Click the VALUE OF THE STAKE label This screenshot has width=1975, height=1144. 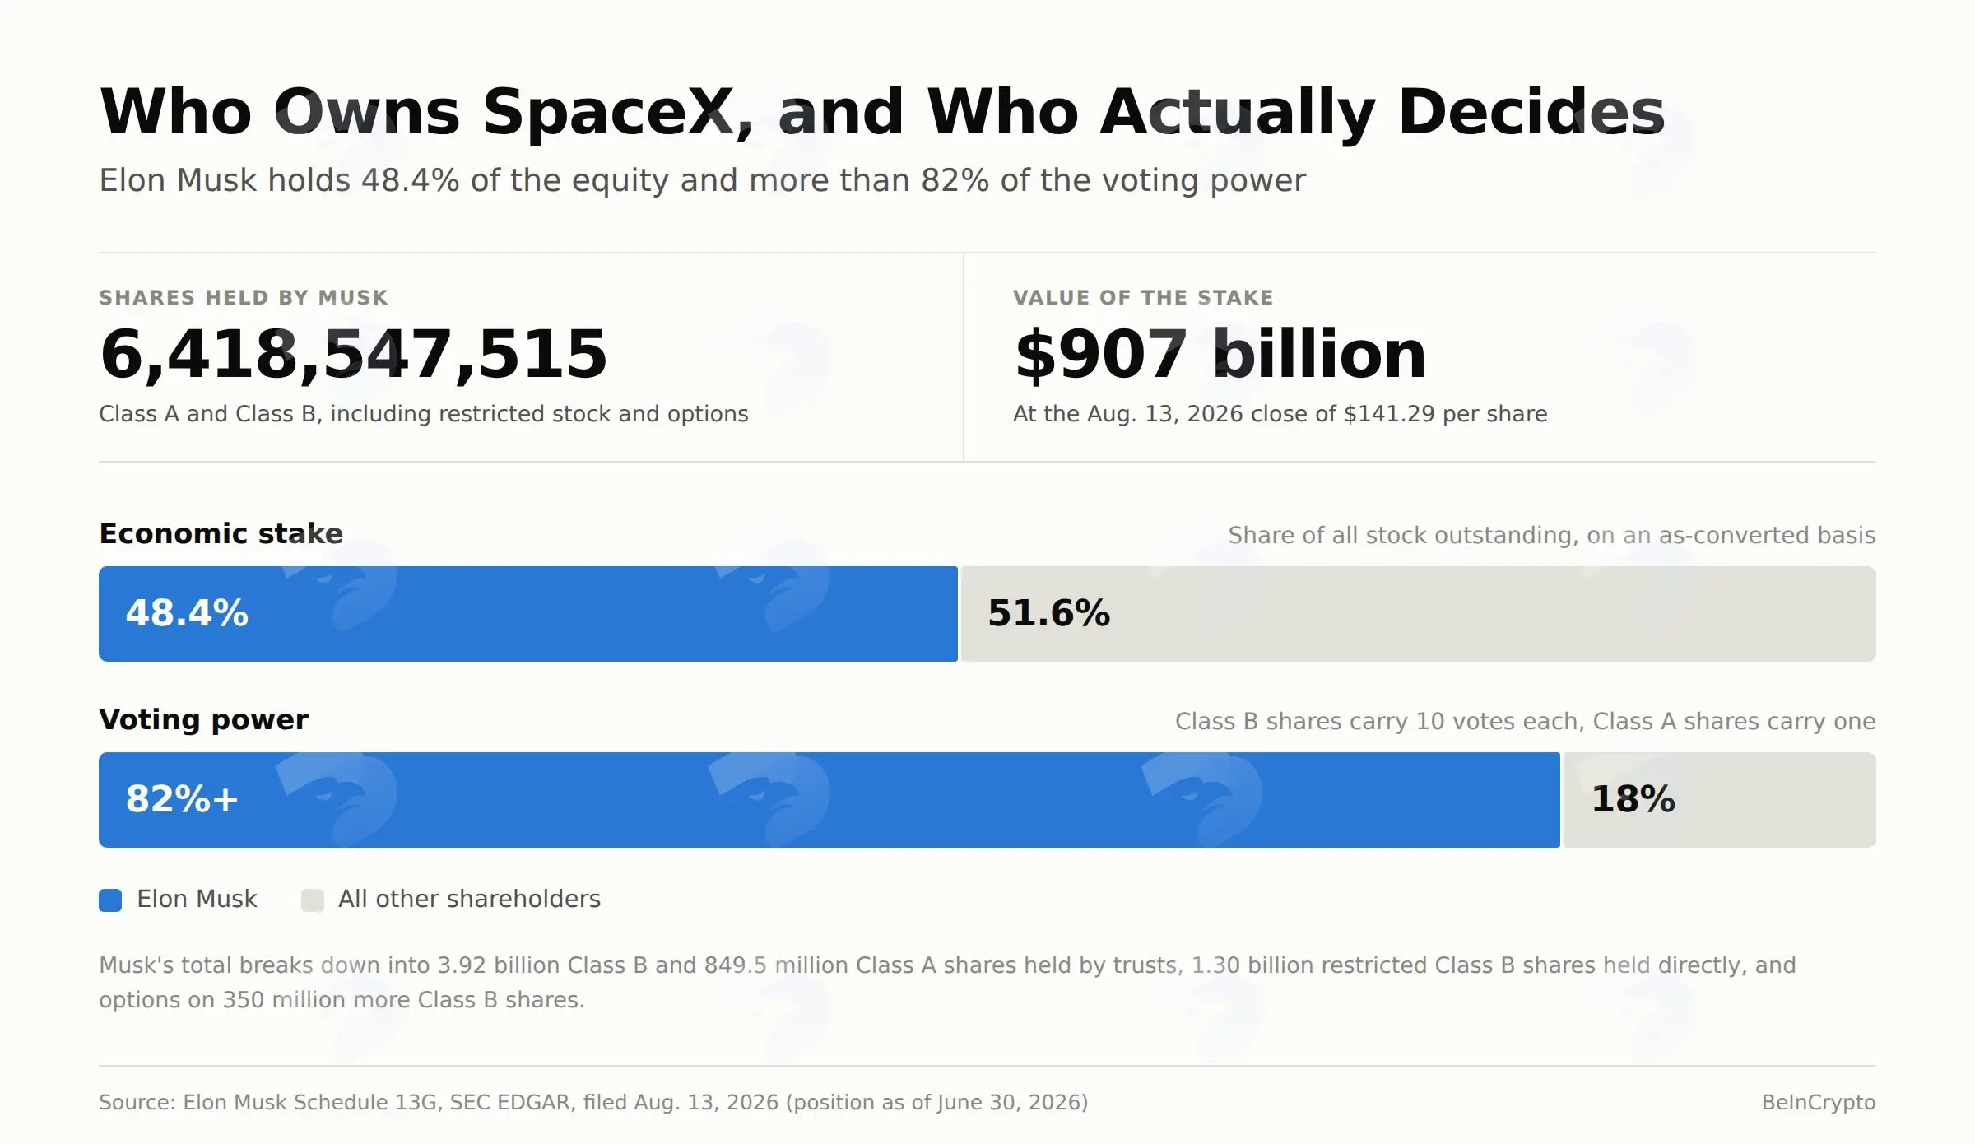[x=1143, y=298]
